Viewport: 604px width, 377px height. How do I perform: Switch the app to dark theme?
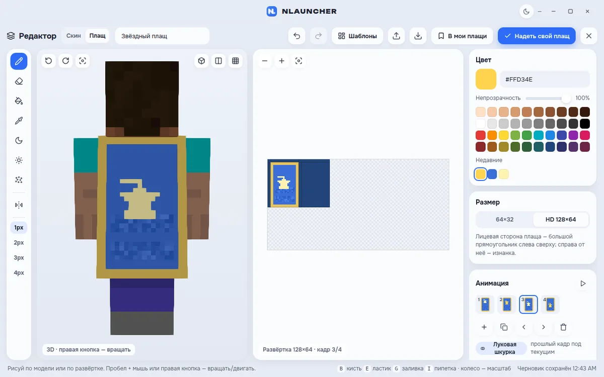[526, 11]
